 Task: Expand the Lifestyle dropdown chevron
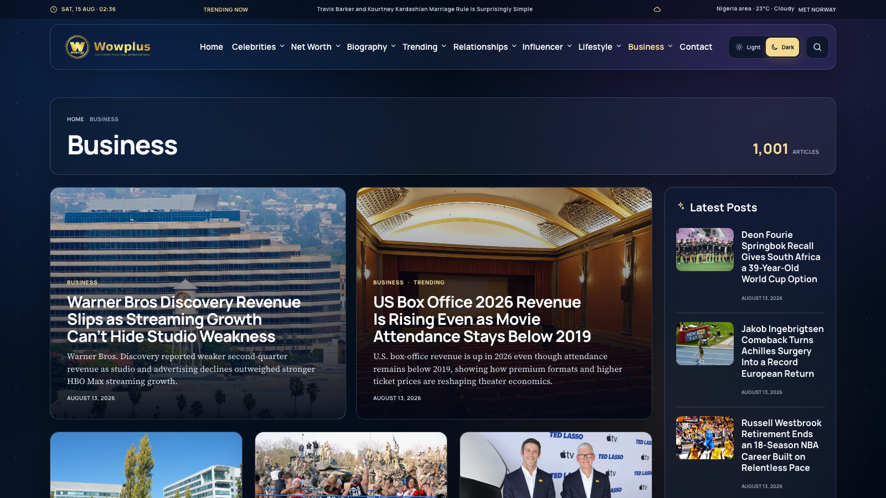click(x=619, y=46)
